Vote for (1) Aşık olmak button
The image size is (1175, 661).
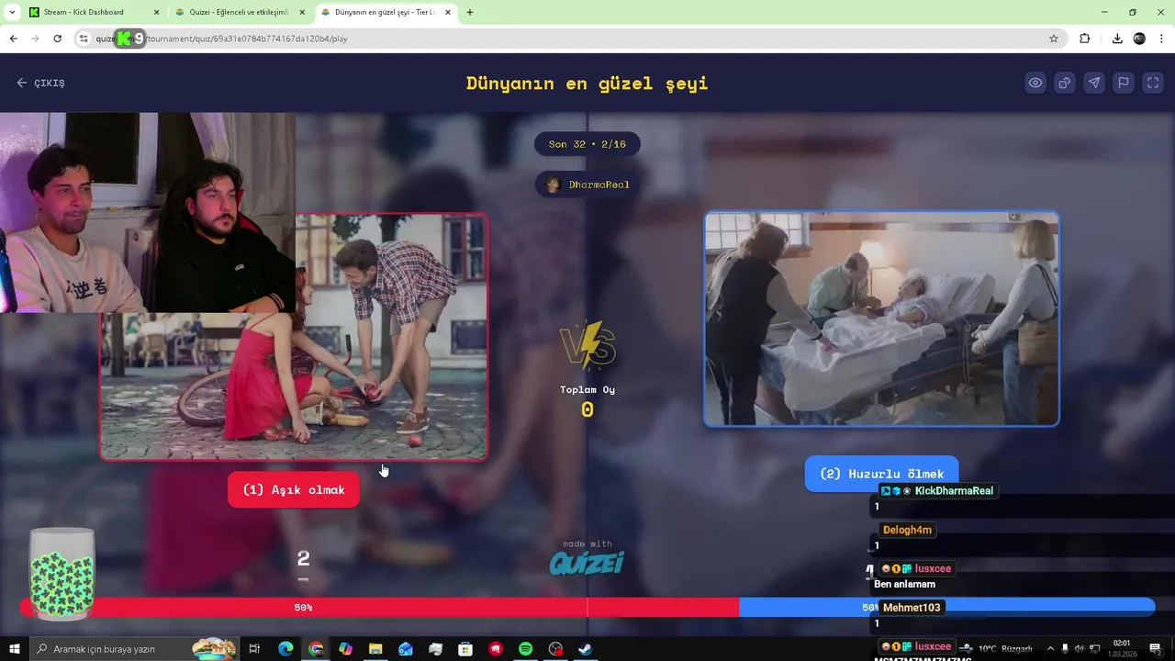click(294, 490)
